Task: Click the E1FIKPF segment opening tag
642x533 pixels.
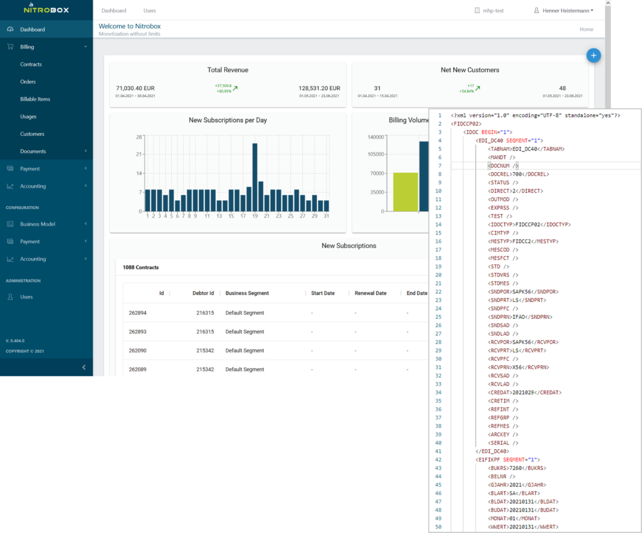Action: [x=508, y=460]
